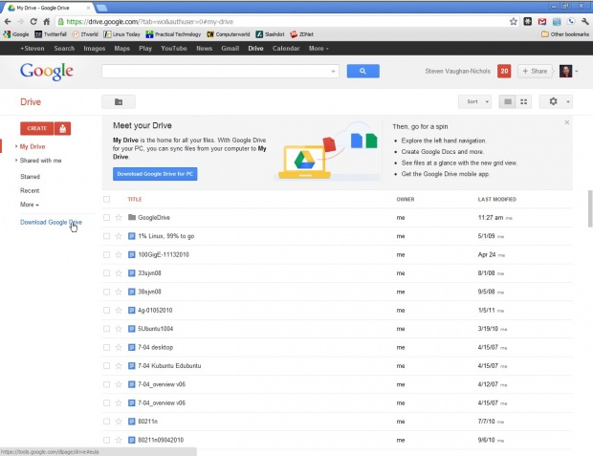
Task: Open the Computerworld bookmark
Action: 229,34
